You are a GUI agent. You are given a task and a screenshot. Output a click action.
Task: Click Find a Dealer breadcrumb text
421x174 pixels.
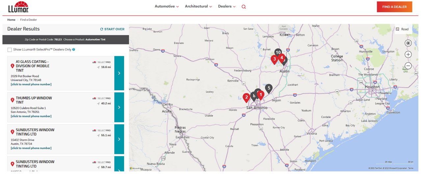(x=28, y=20)
